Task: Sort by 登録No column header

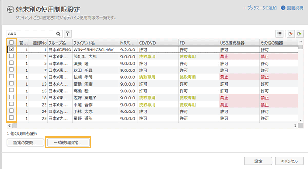Action: 38,43
